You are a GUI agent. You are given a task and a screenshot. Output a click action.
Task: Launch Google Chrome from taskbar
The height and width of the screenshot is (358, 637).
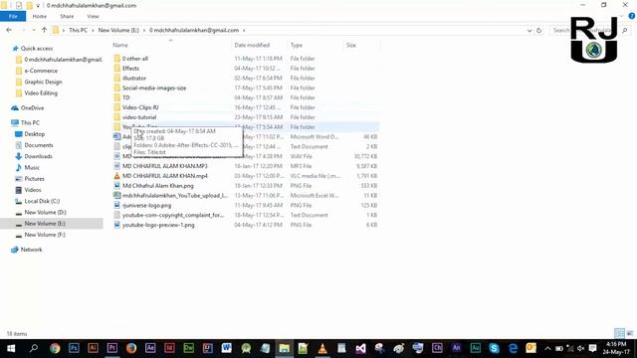[55, 348]
